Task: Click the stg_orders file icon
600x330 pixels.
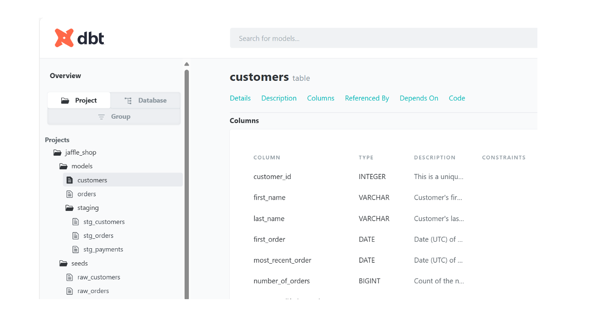Action: point(76,236)
